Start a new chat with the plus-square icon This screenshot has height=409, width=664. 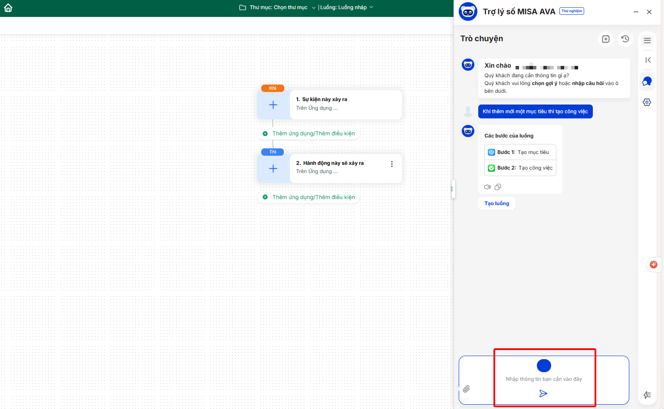pyautogui.click(x=606, y=39)
